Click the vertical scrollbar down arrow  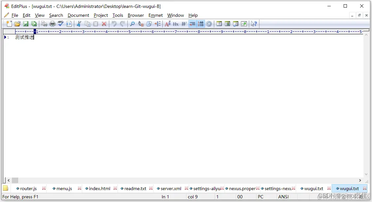click(x=366, y=175)
